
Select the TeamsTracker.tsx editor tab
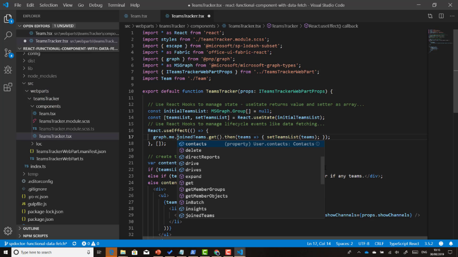click(x=187, y=16)
